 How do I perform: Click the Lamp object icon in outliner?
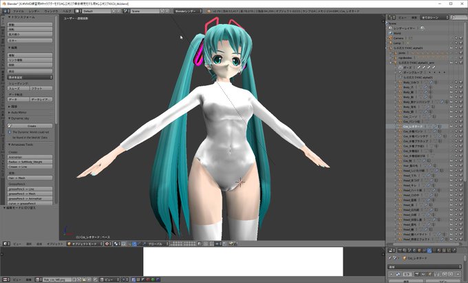click(390, 43)
